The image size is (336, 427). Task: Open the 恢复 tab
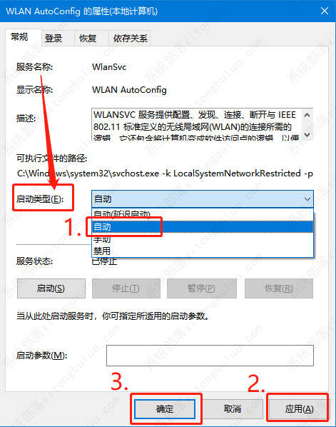88,38
